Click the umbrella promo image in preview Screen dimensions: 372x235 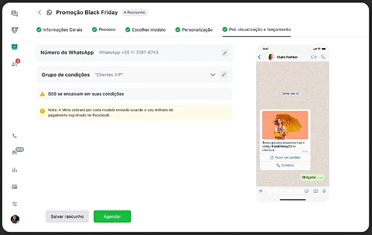(285, 125)
